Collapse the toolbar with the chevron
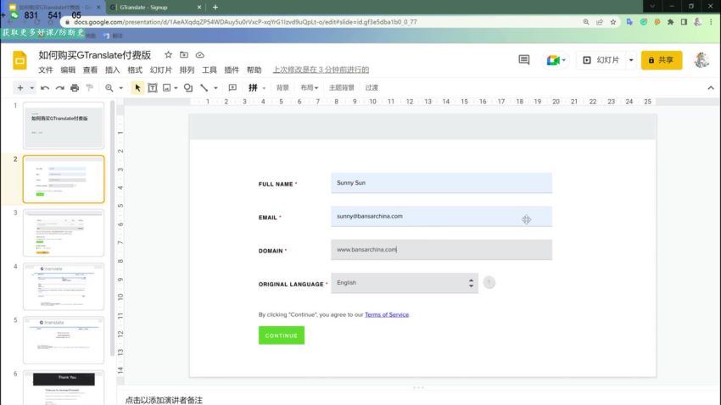The width and height of the screenshot is (721, 405). (x=711, y=88)
